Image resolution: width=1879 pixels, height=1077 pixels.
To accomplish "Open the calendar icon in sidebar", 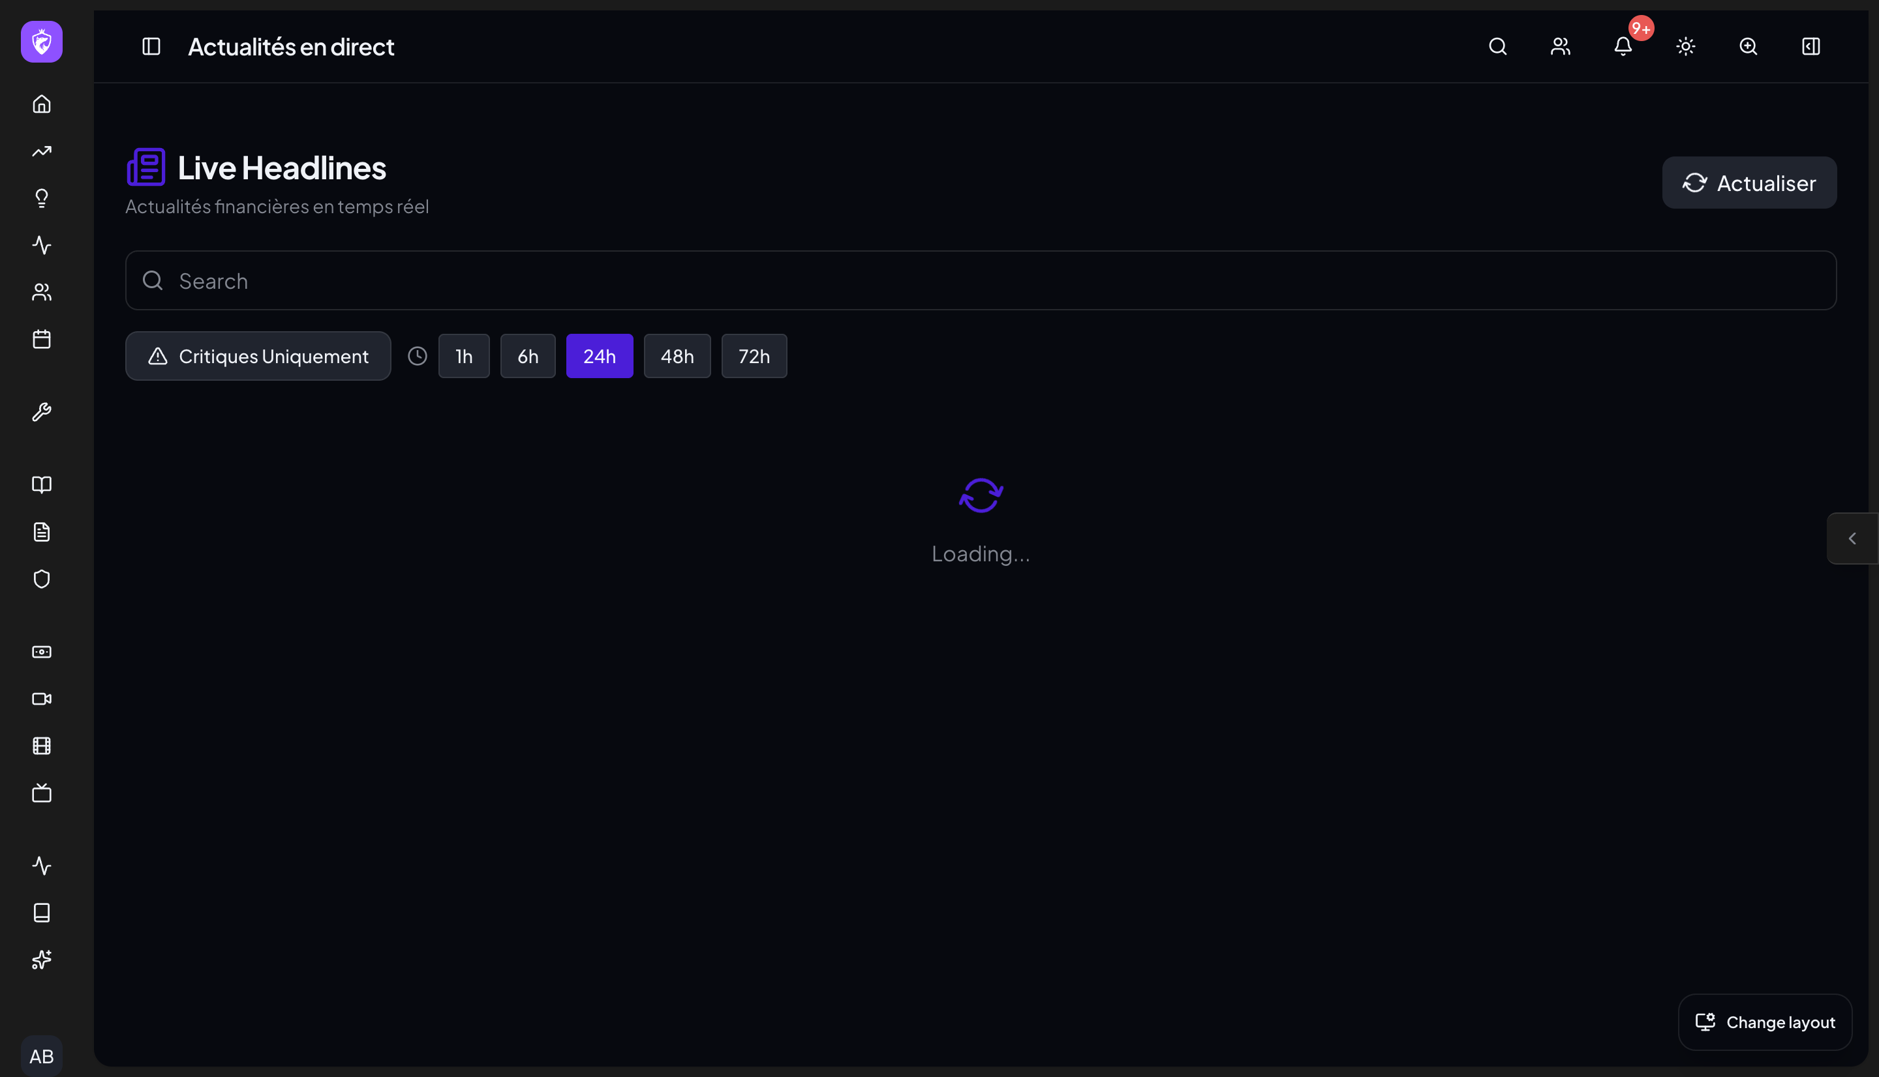I will (x=42, y=340).
